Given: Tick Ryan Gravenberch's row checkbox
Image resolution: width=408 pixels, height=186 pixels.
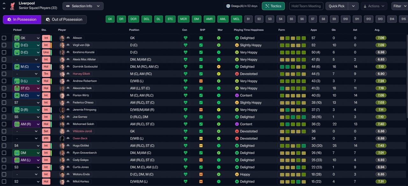Looking at the screenshot, I should pyautogui.click(x=4, y=153).
